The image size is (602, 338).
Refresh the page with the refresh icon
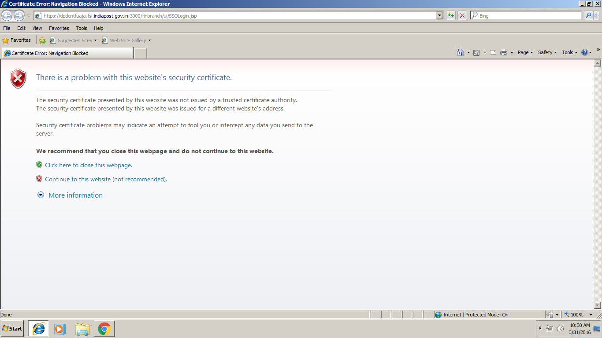[450, 15]
